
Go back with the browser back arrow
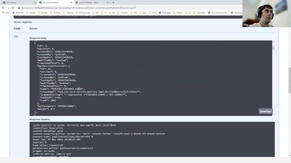(3, 8)
